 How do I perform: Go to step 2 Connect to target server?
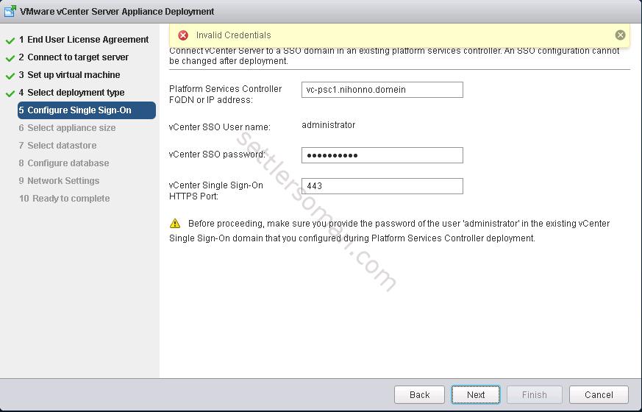74,57
